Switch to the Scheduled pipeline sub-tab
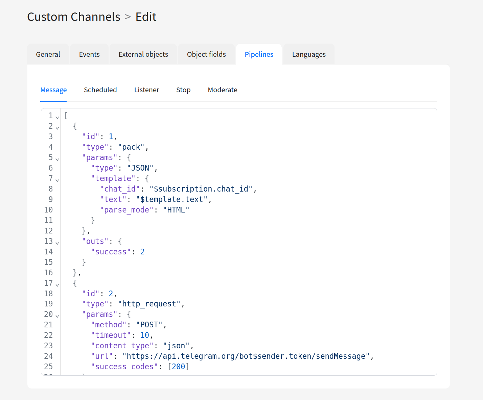The width and height of the screenshot is (483, 400). [x=100, y=90]
